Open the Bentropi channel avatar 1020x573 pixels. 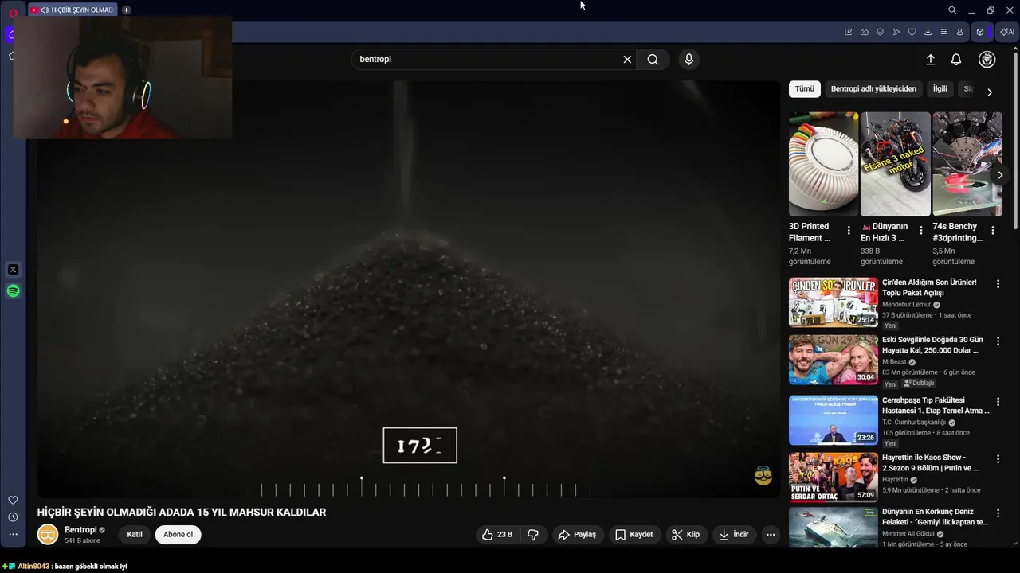pos(48,535)
